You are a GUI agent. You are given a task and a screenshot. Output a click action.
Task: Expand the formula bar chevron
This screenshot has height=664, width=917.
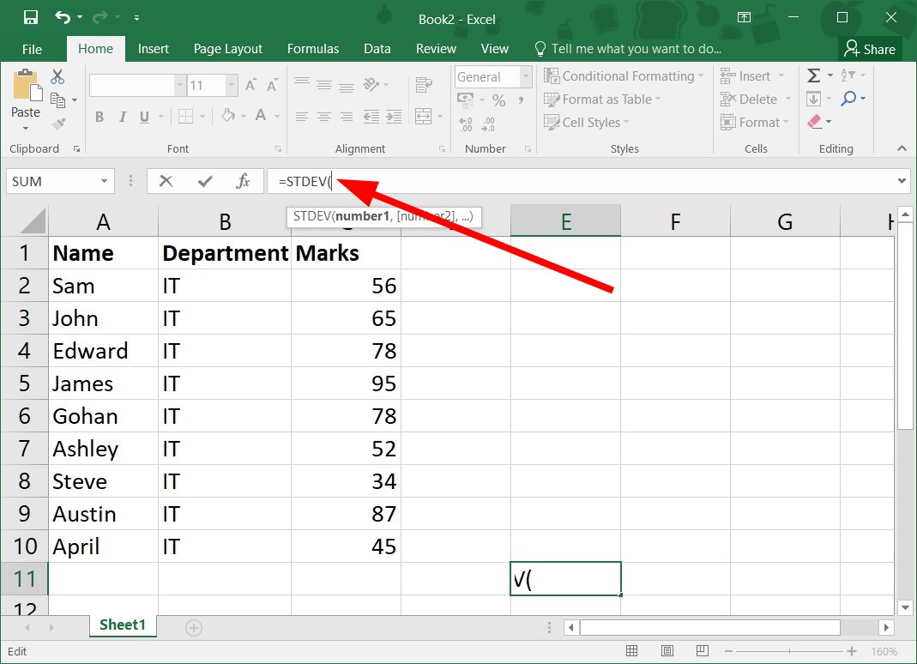(902, 181)
